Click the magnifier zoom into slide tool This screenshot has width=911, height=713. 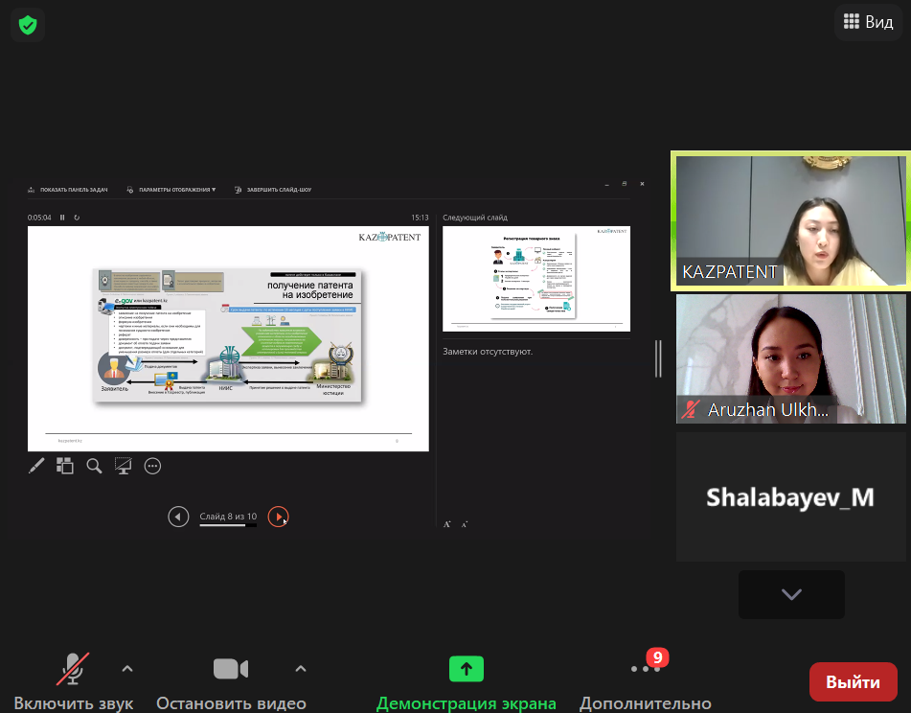click(94, 466)
